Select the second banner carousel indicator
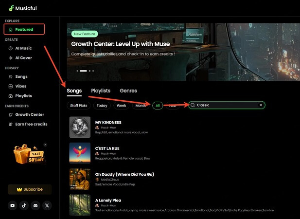This screenshot has width=300, height=219. tap(83, 71)
